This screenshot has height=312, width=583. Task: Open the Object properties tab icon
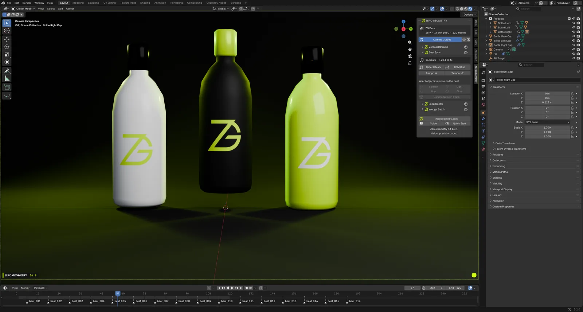(x=483, y=113)
